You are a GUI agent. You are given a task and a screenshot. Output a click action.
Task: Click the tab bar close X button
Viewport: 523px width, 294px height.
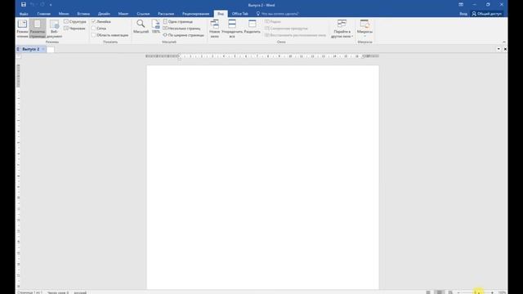505,49
